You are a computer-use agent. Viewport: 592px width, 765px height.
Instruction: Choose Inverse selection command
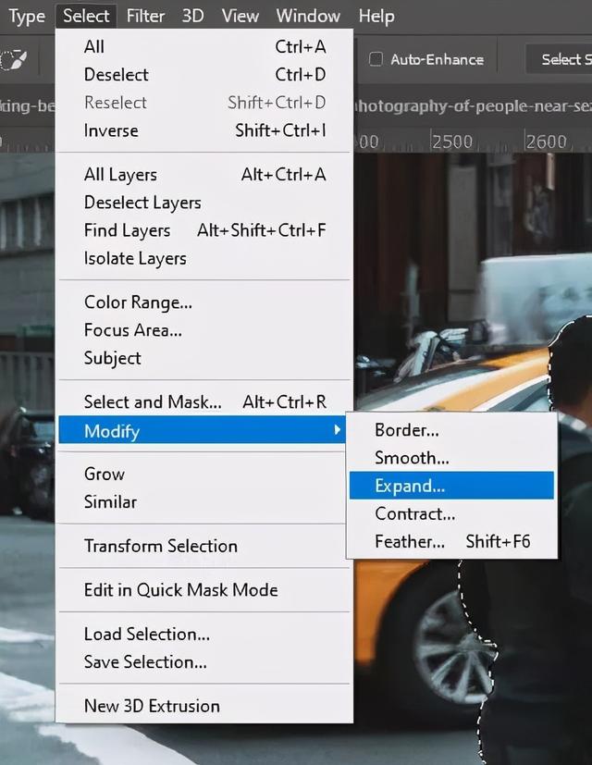tap(204, 130)
